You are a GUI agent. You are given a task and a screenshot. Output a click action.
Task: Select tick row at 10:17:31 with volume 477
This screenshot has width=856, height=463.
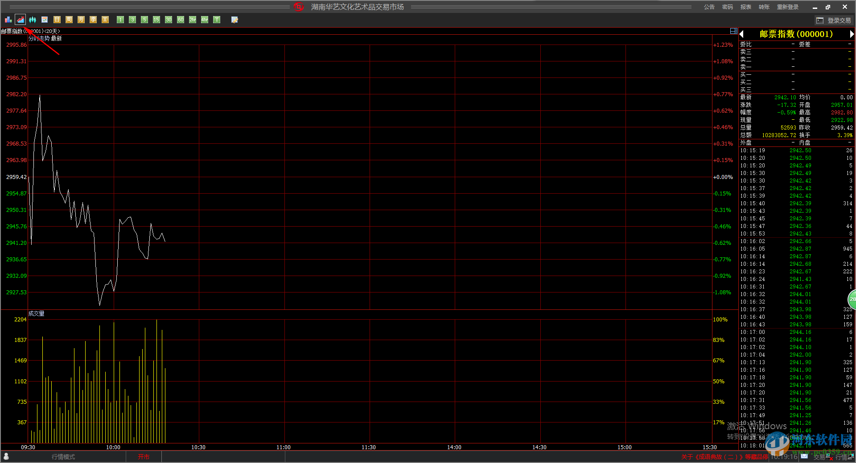coord(796,400)
